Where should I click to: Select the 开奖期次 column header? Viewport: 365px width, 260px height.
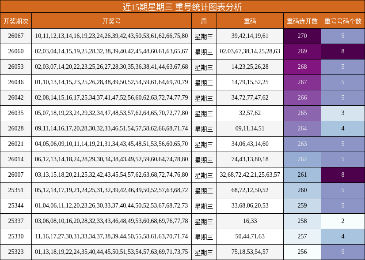(x=16, y=20)
